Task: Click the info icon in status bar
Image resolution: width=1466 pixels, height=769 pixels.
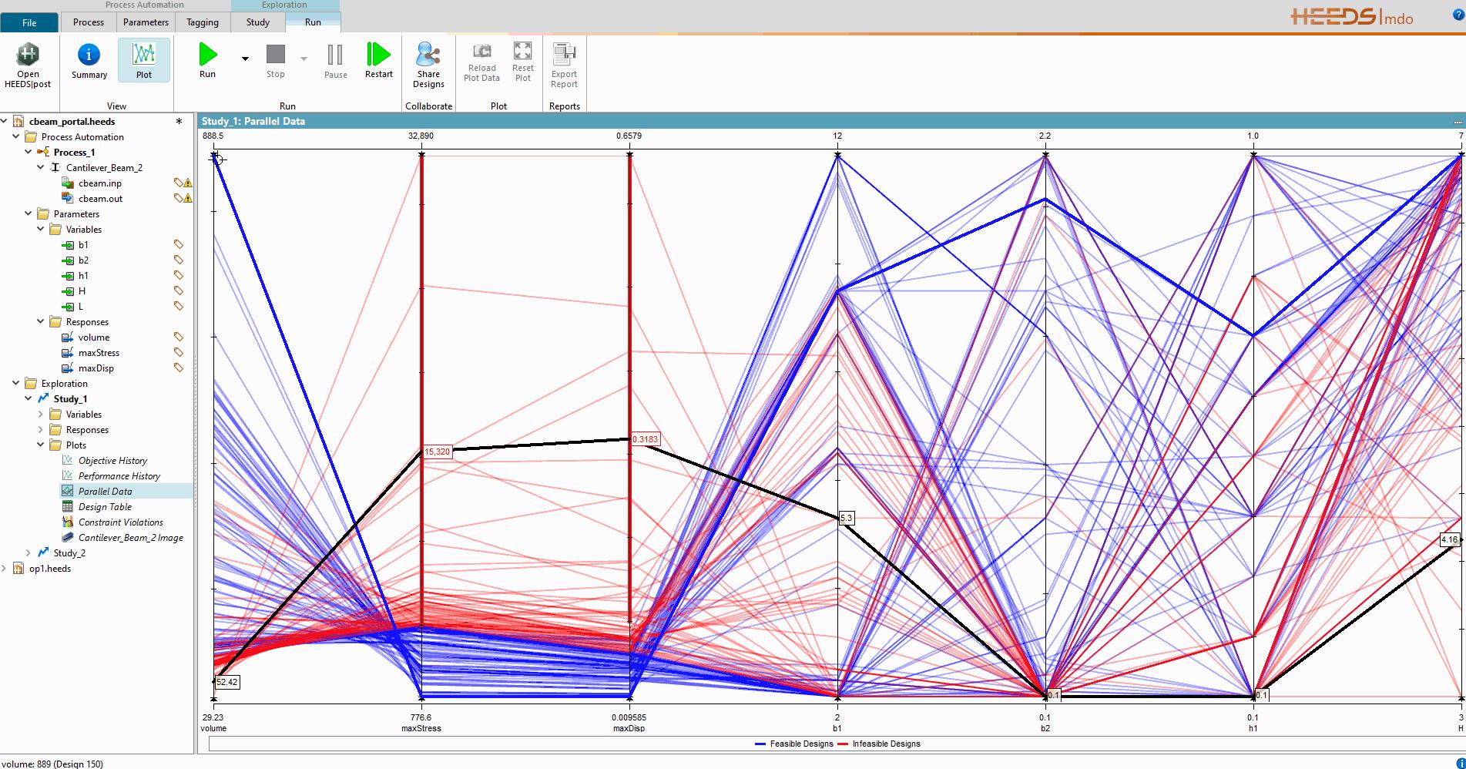Action: click(1460, 763)
